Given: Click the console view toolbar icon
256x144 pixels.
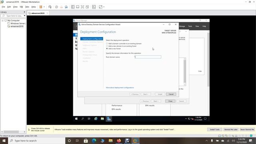Looking at the screenshot, I should (94, 7).
